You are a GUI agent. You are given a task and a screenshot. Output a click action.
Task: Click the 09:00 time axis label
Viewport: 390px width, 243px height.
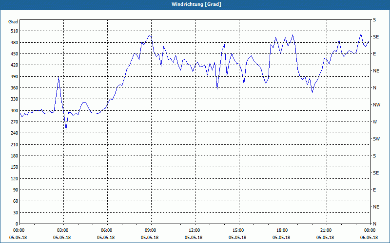tap(151, 230)
